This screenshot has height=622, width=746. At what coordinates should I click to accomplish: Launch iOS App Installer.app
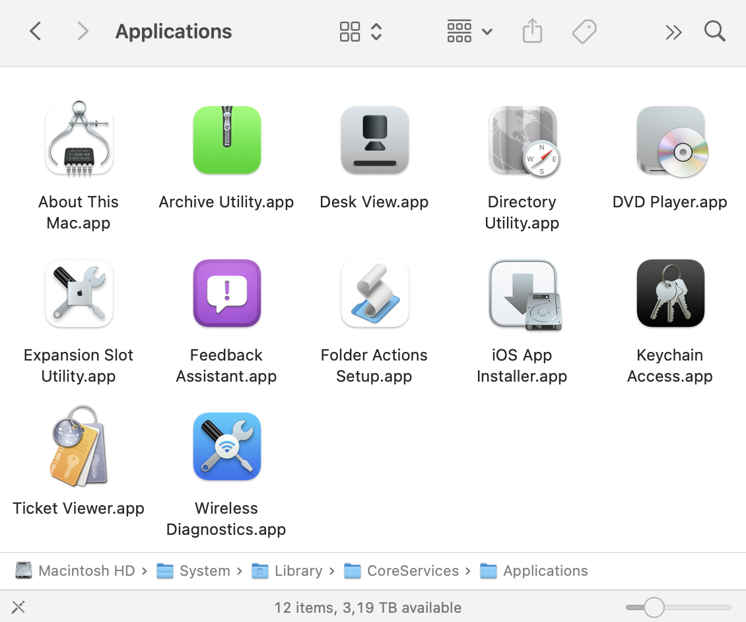pos(522,293)
